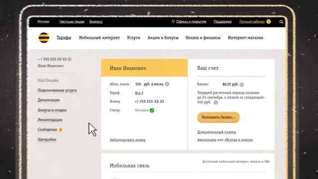Open Рекомендации in sidebar
This screenshot has height=179, width=318.
(x=50, y=120)
